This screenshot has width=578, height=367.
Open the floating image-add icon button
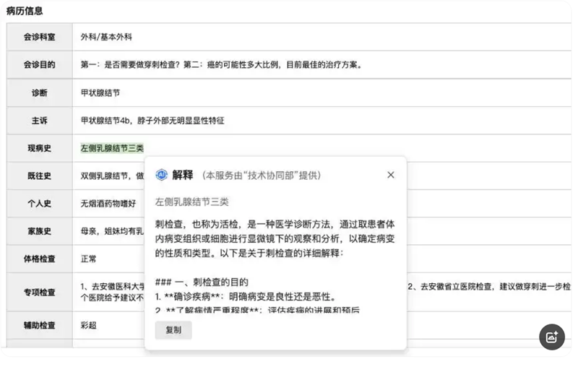[552, 337]
